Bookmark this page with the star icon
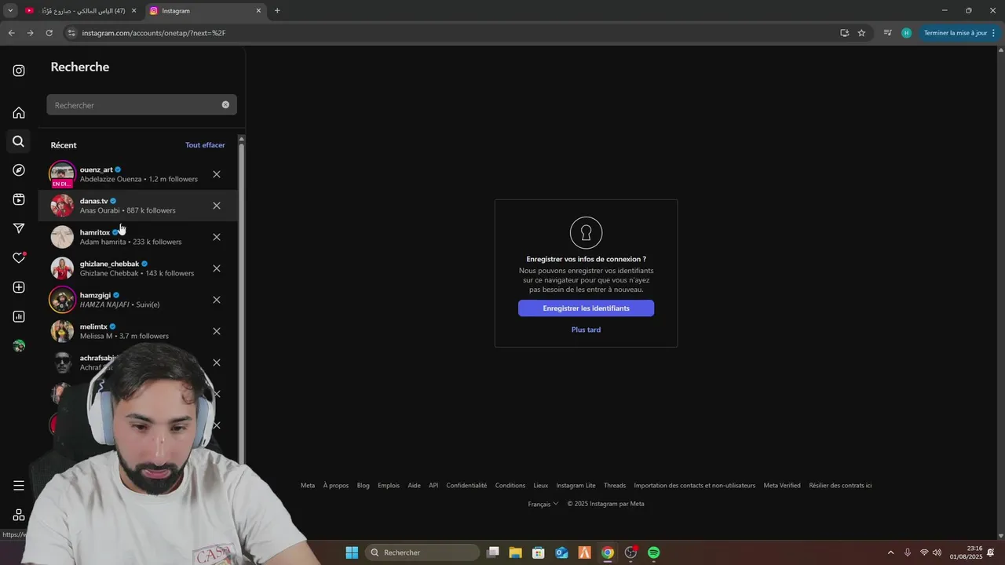Image resolution: width=1005 pixels, height=565 pixels. click(861, 33)
